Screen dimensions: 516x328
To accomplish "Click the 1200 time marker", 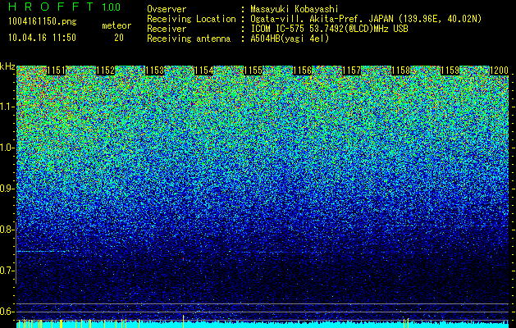I will [499, 71].
